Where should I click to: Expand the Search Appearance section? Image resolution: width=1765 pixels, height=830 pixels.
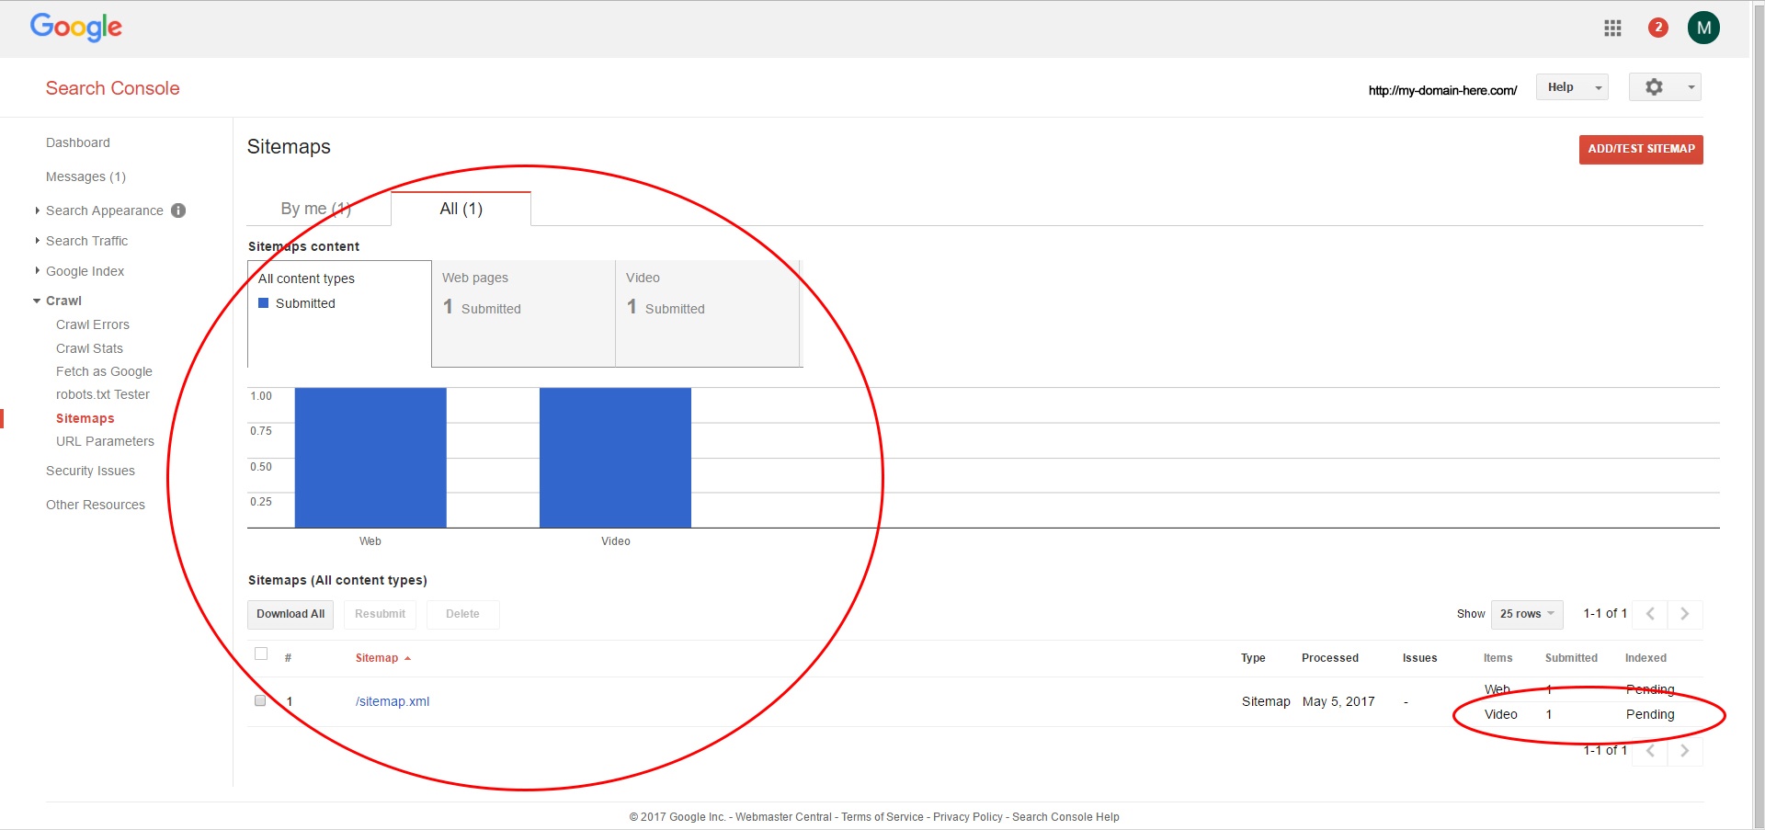coord(37,210)
